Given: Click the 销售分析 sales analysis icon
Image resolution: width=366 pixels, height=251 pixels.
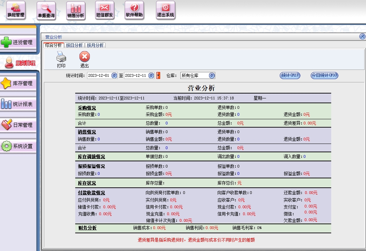Looking at the screenshot, I should [76, 10].
